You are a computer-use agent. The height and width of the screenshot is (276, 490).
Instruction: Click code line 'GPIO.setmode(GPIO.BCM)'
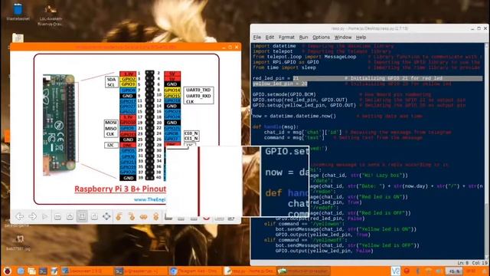[x=284, y=94]
